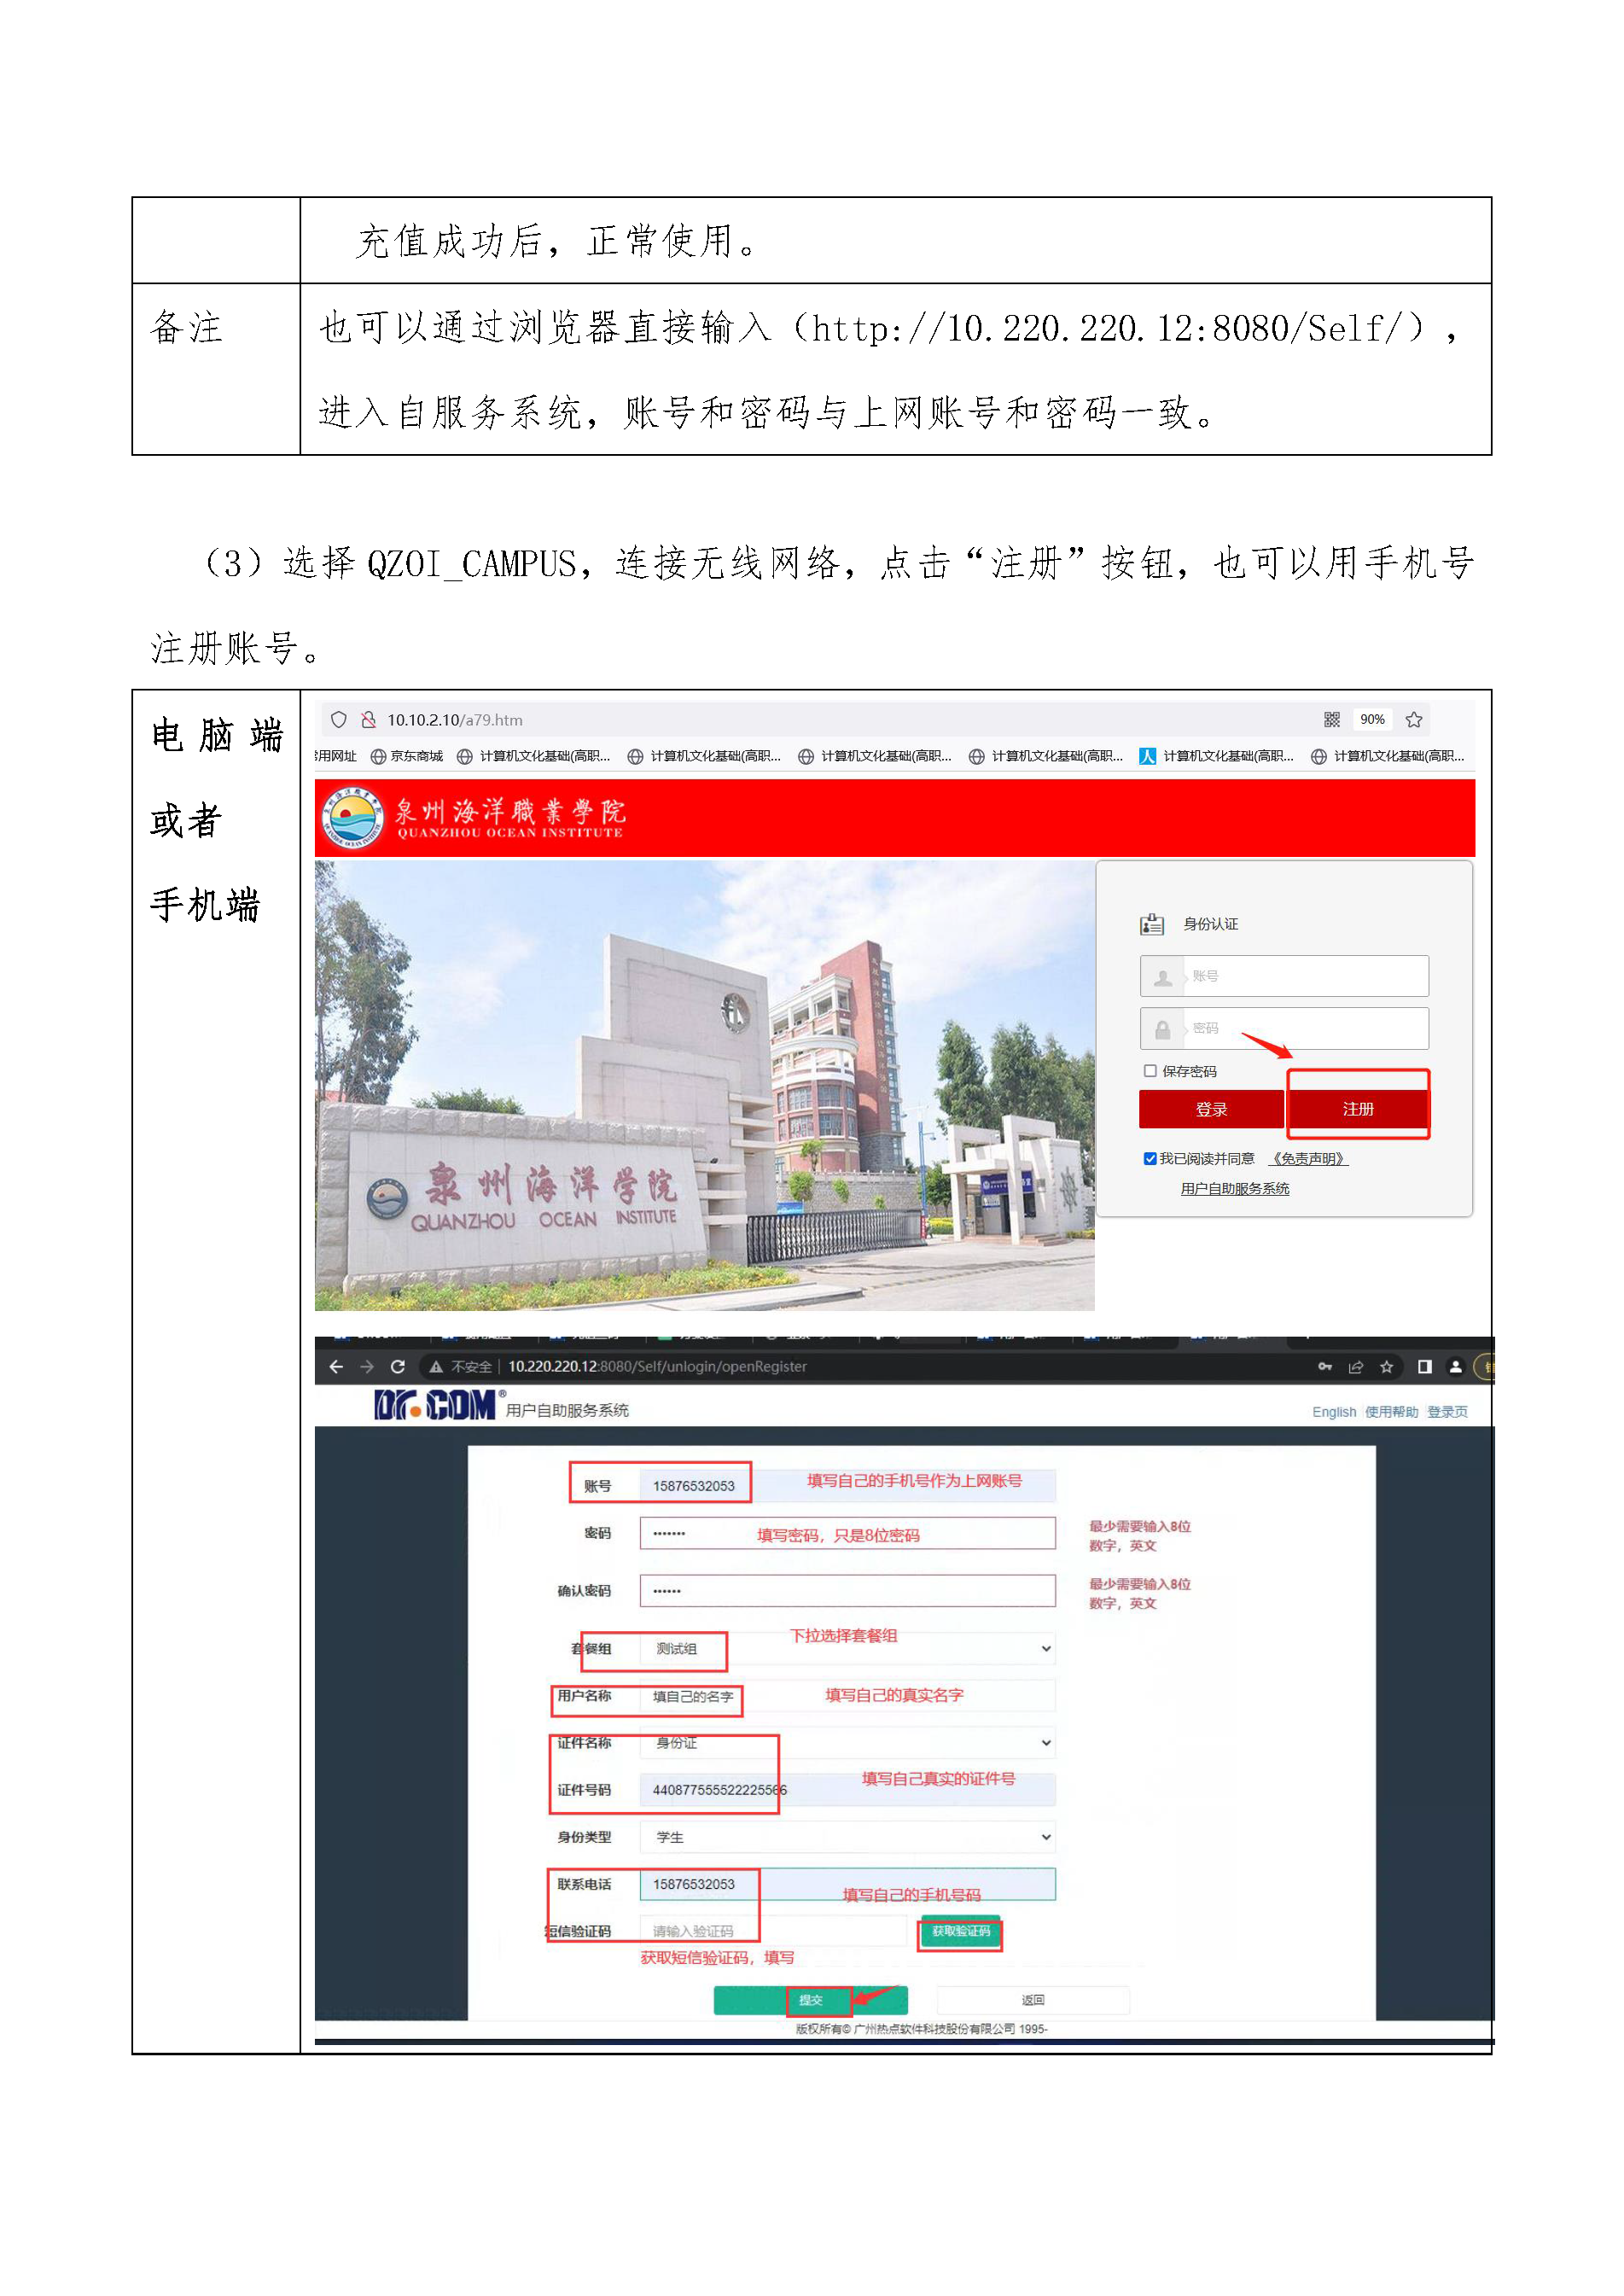Click the tracking protection shield icon
Image resolution: width=1624 pixels, height=2296 pixels.
339,720
